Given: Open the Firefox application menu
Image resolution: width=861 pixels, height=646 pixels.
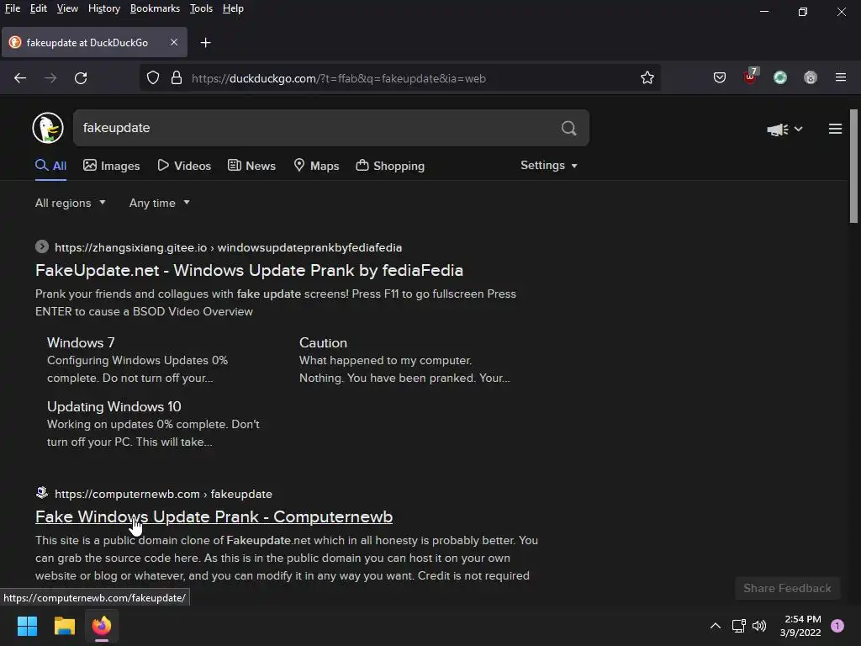Looking at the screenshot, I should [x=841, y=77].
